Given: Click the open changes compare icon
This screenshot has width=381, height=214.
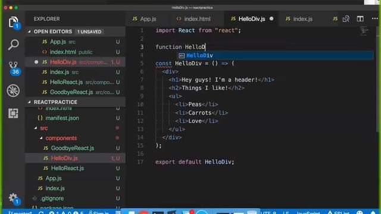Looking at the screenshot, I should click(x=346, y=18).
